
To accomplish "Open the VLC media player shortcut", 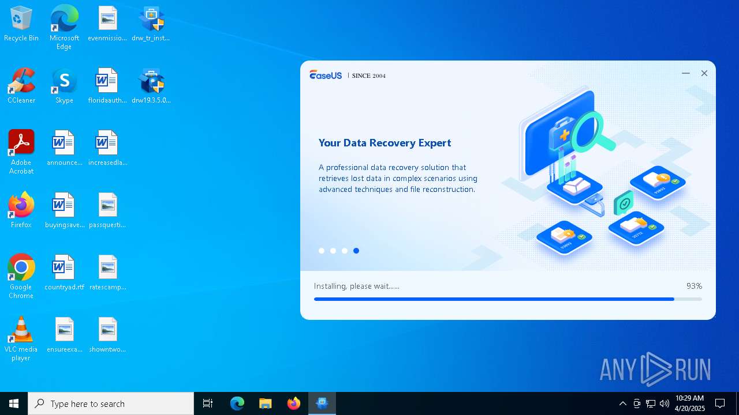I will pos(21,339).
